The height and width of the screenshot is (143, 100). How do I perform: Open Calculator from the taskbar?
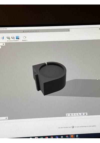[77, 136]
